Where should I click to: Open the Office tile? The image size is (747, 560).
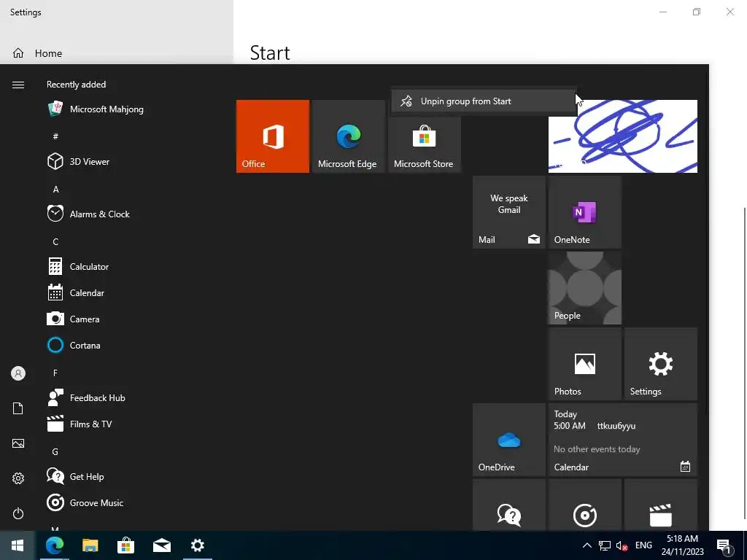pos(273,136)
